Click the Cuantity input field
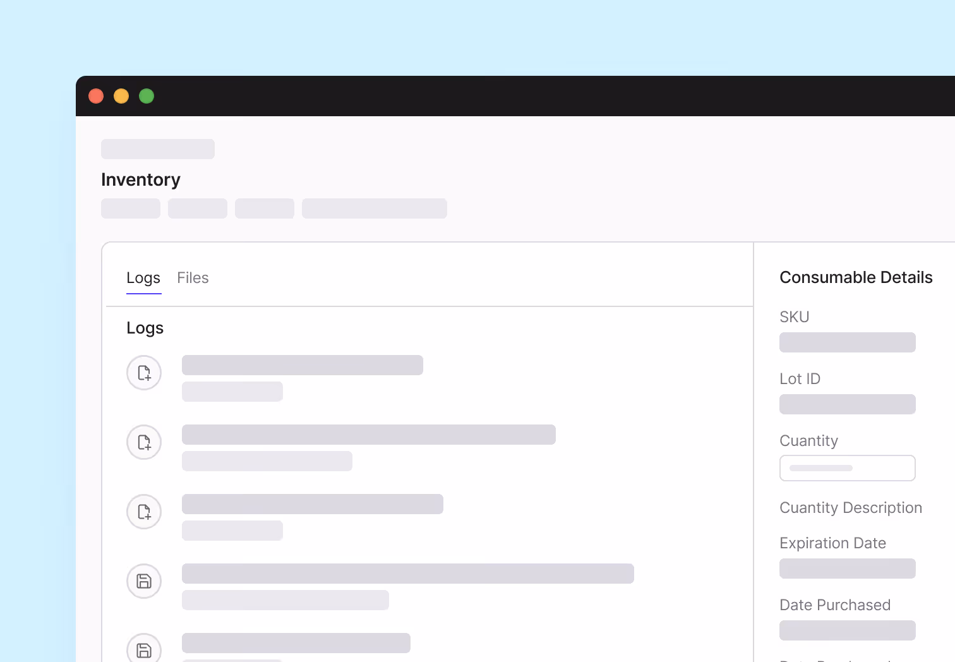The image size is (955, 662). click(847, 468)
